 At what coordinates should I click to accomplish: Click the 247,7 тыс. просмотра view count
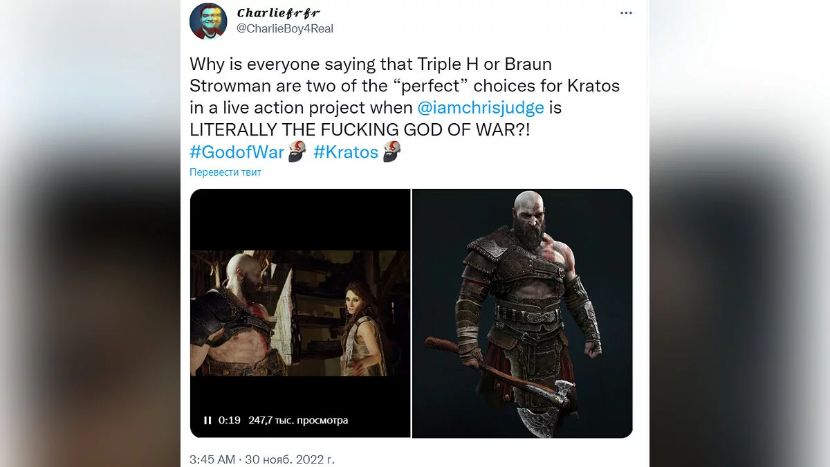coord(298,420)
